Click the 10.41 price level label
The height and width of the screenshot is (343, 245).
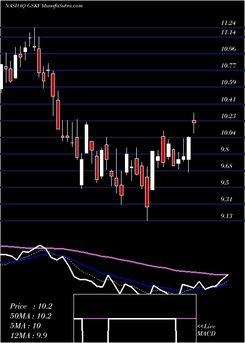coord(228,99)
